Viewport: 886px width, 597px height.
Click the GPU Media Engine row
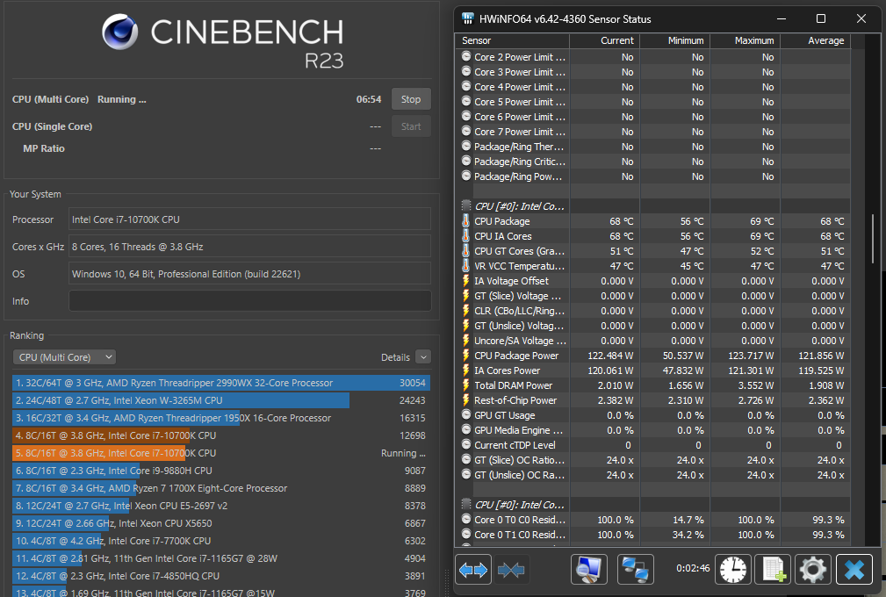point(652,430)
